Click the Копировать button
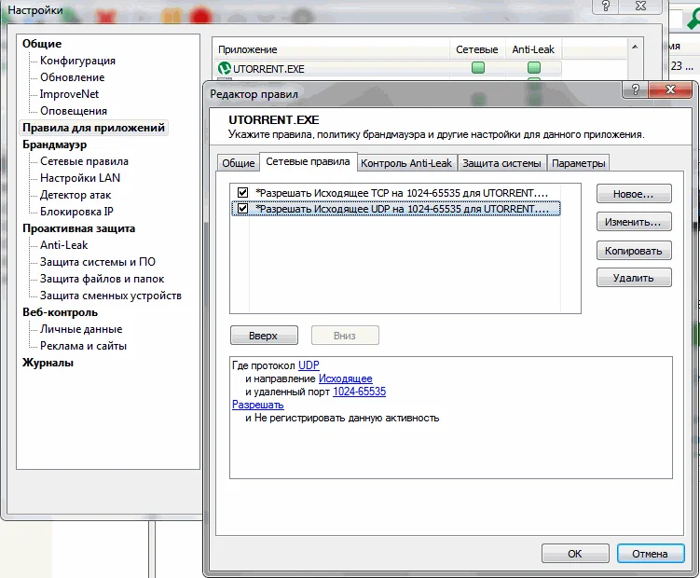700x578 pixels. pyautogui.click(x=634, y=251)
